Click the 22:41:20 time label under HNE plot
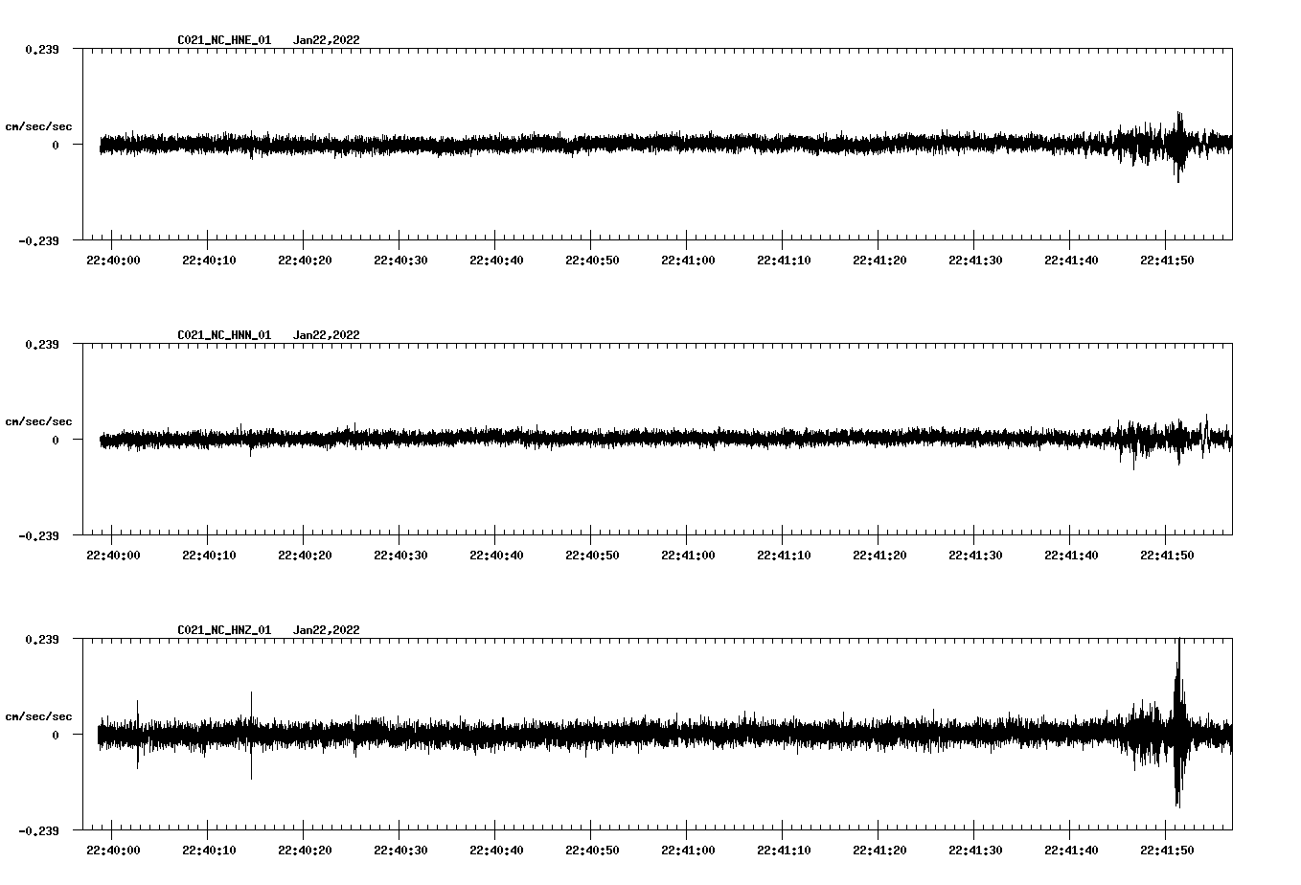Image resolution: width=1301 pixels, height=885 pixels. coord(879,261)
